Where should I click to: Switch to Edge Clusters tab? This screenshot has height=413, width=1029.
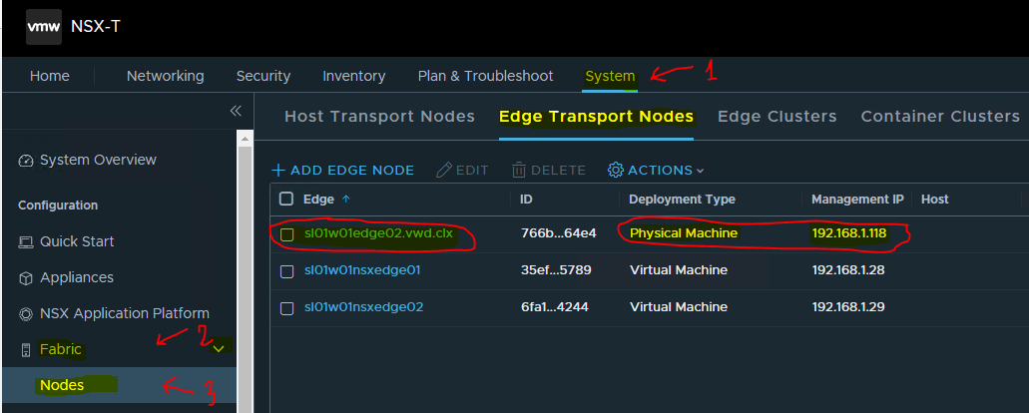777,117
